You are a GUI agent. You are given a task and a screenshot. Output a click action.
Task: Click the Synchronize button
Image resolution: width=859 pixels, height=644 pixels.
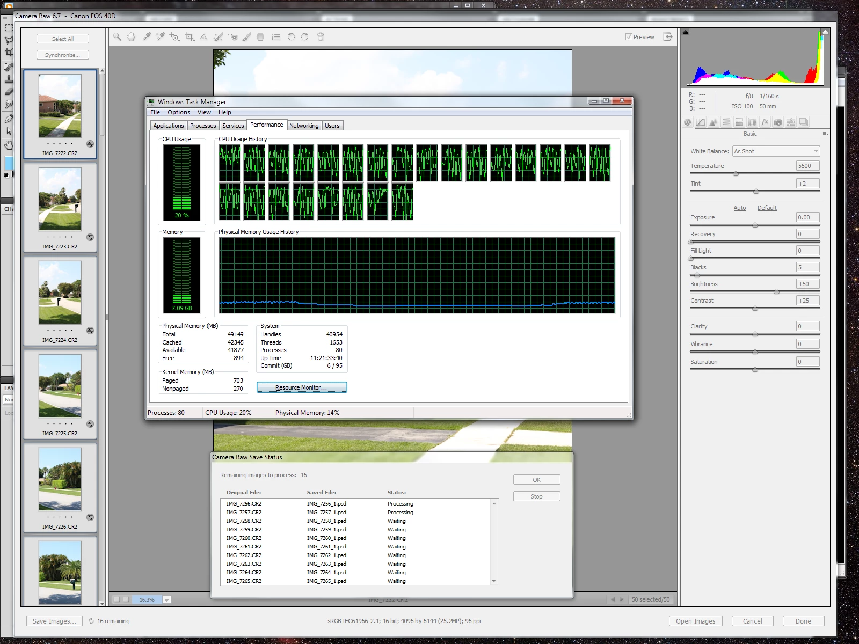[x=63, y=55]
